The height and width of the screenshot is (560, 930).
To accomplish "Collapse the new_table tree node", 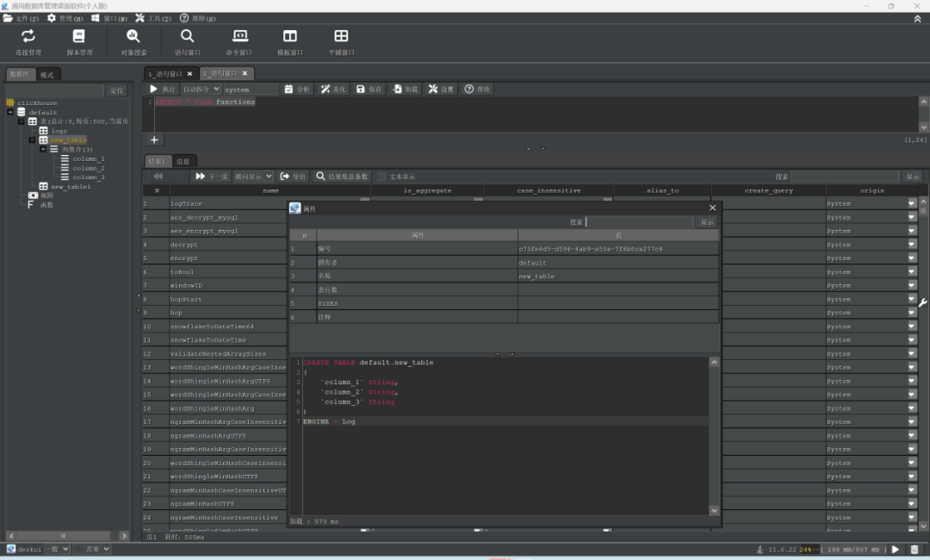I will 33,140.
